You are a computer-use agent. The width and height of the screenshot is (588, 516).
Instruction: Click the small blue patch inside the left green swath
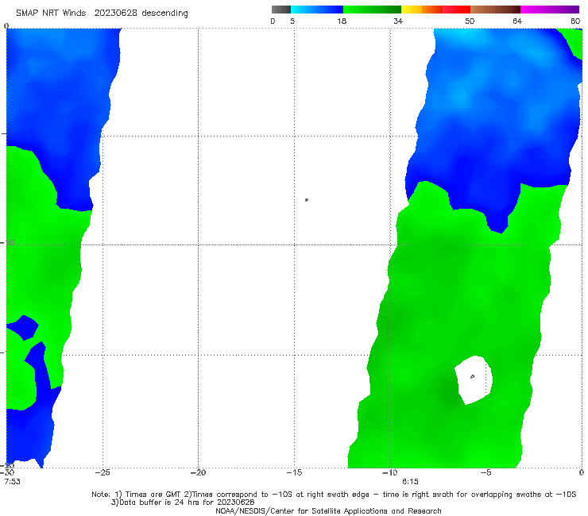23,328
